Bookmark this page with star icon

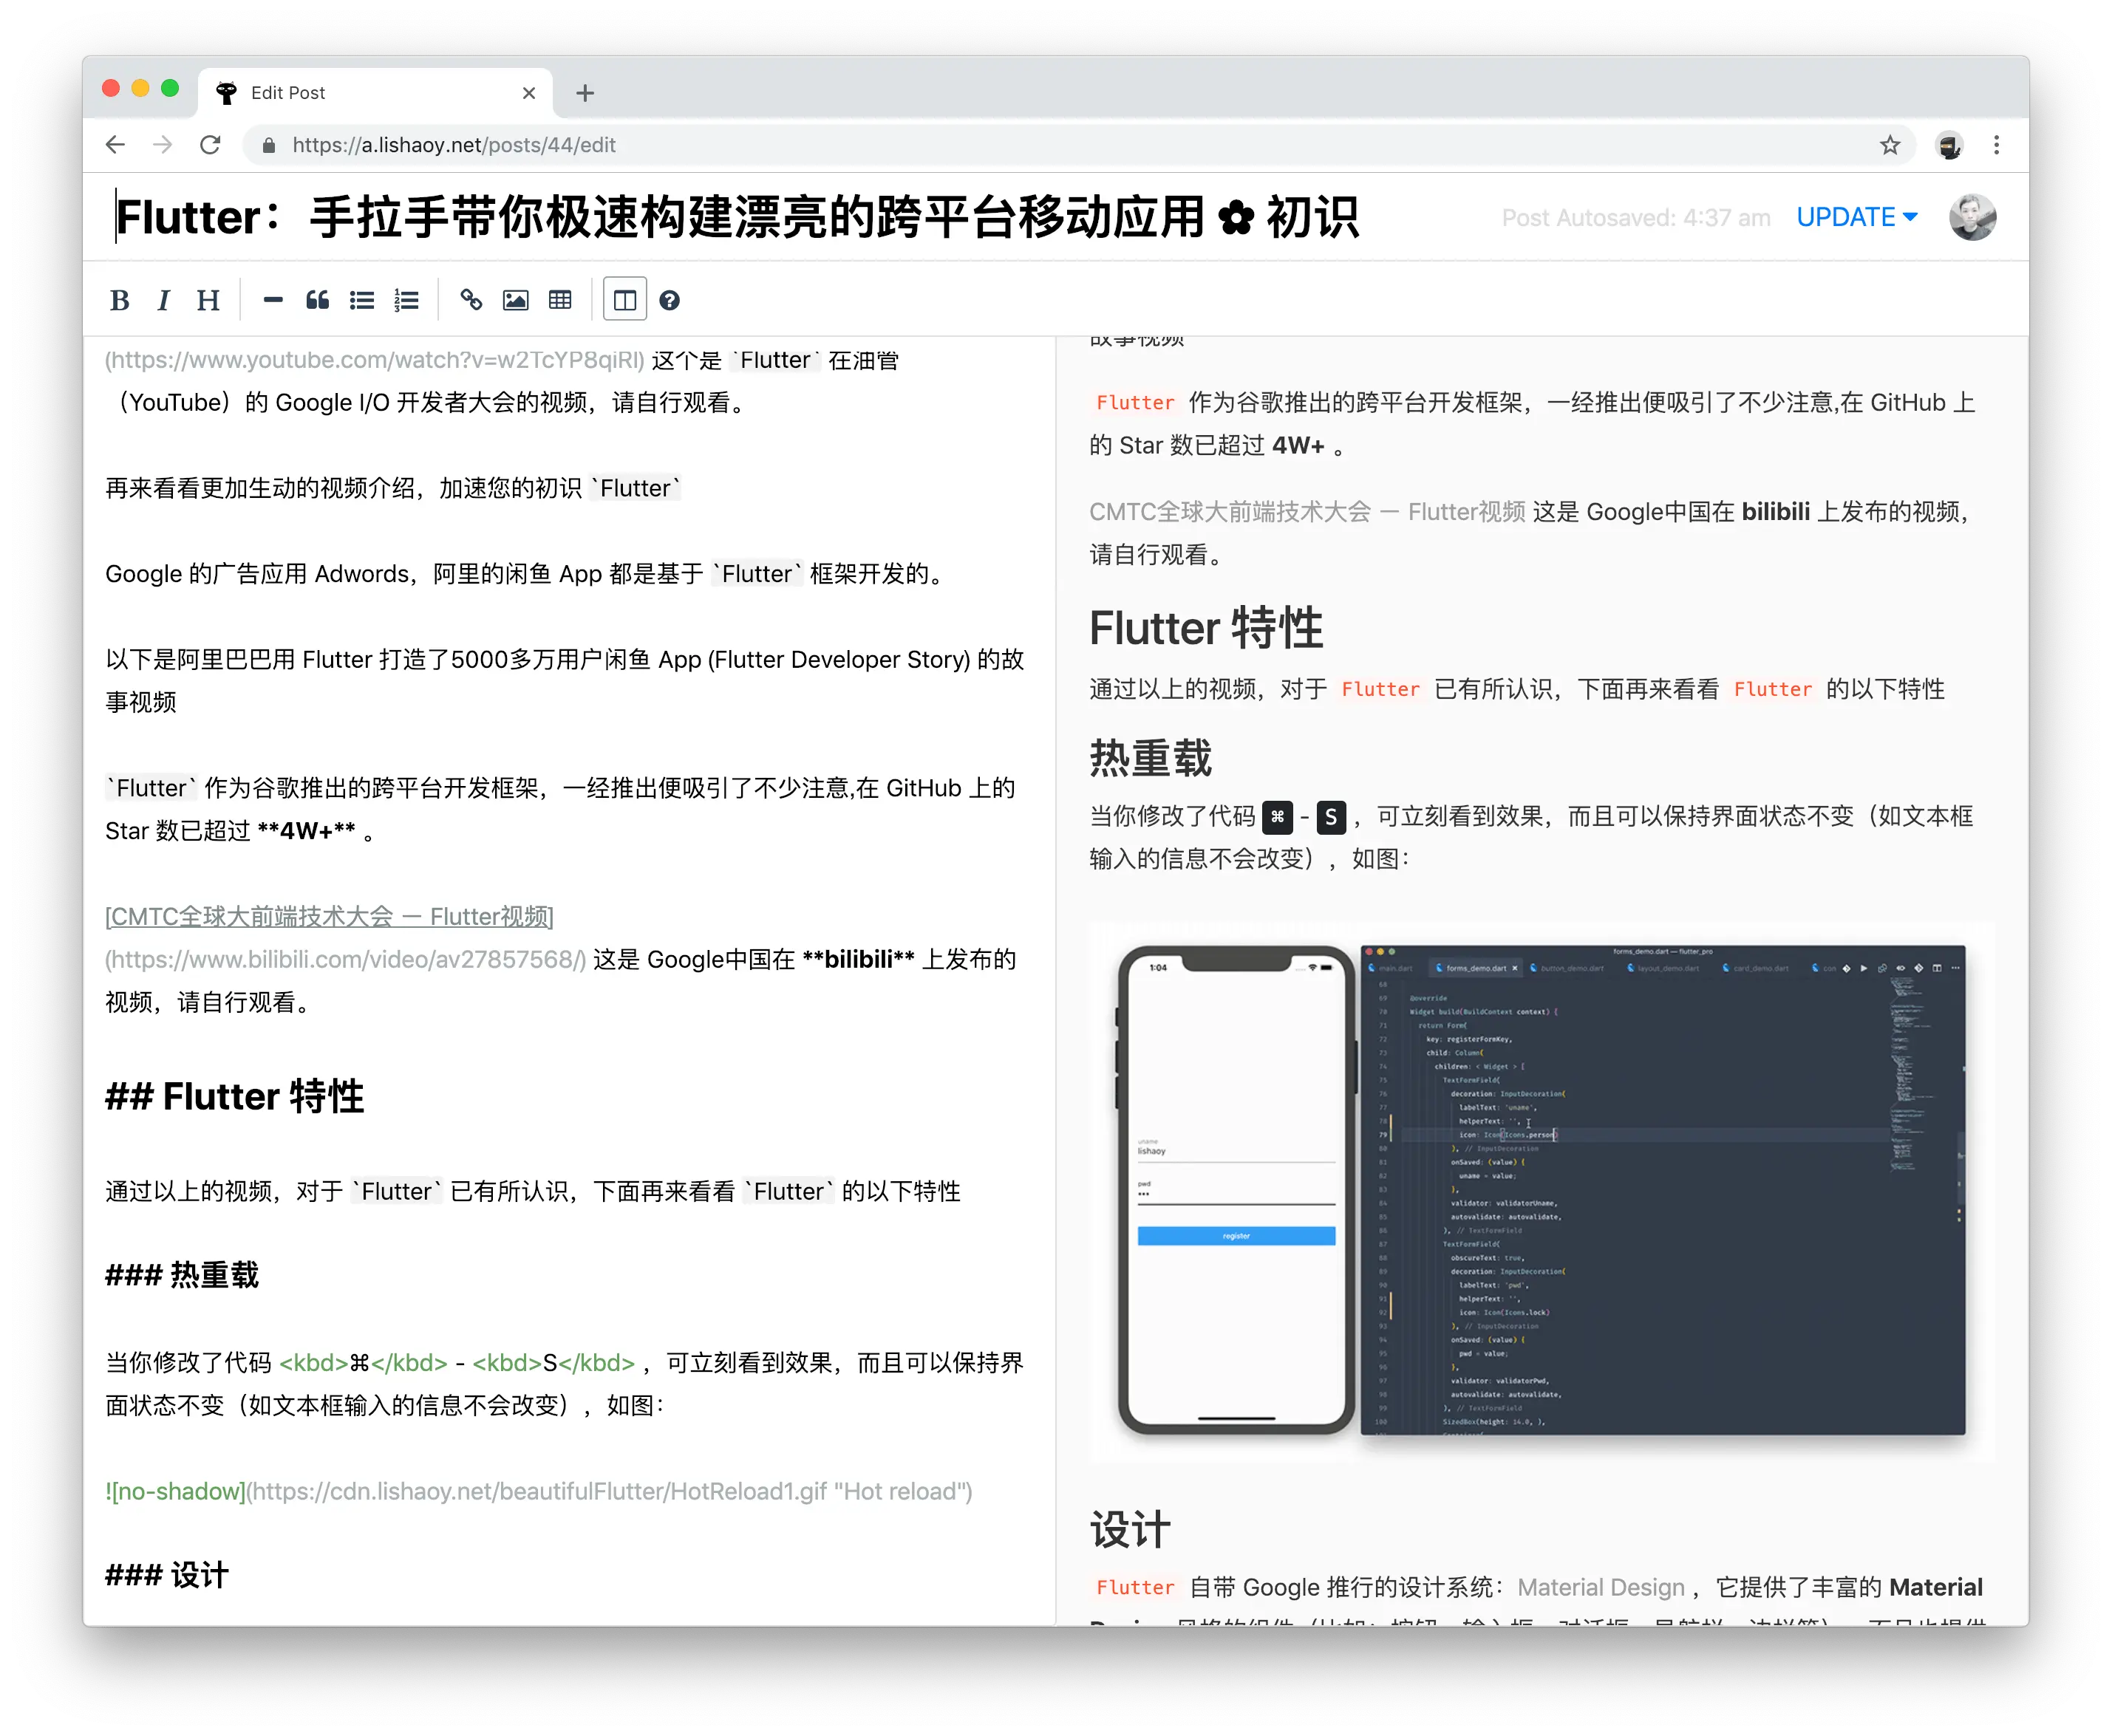1889,145
